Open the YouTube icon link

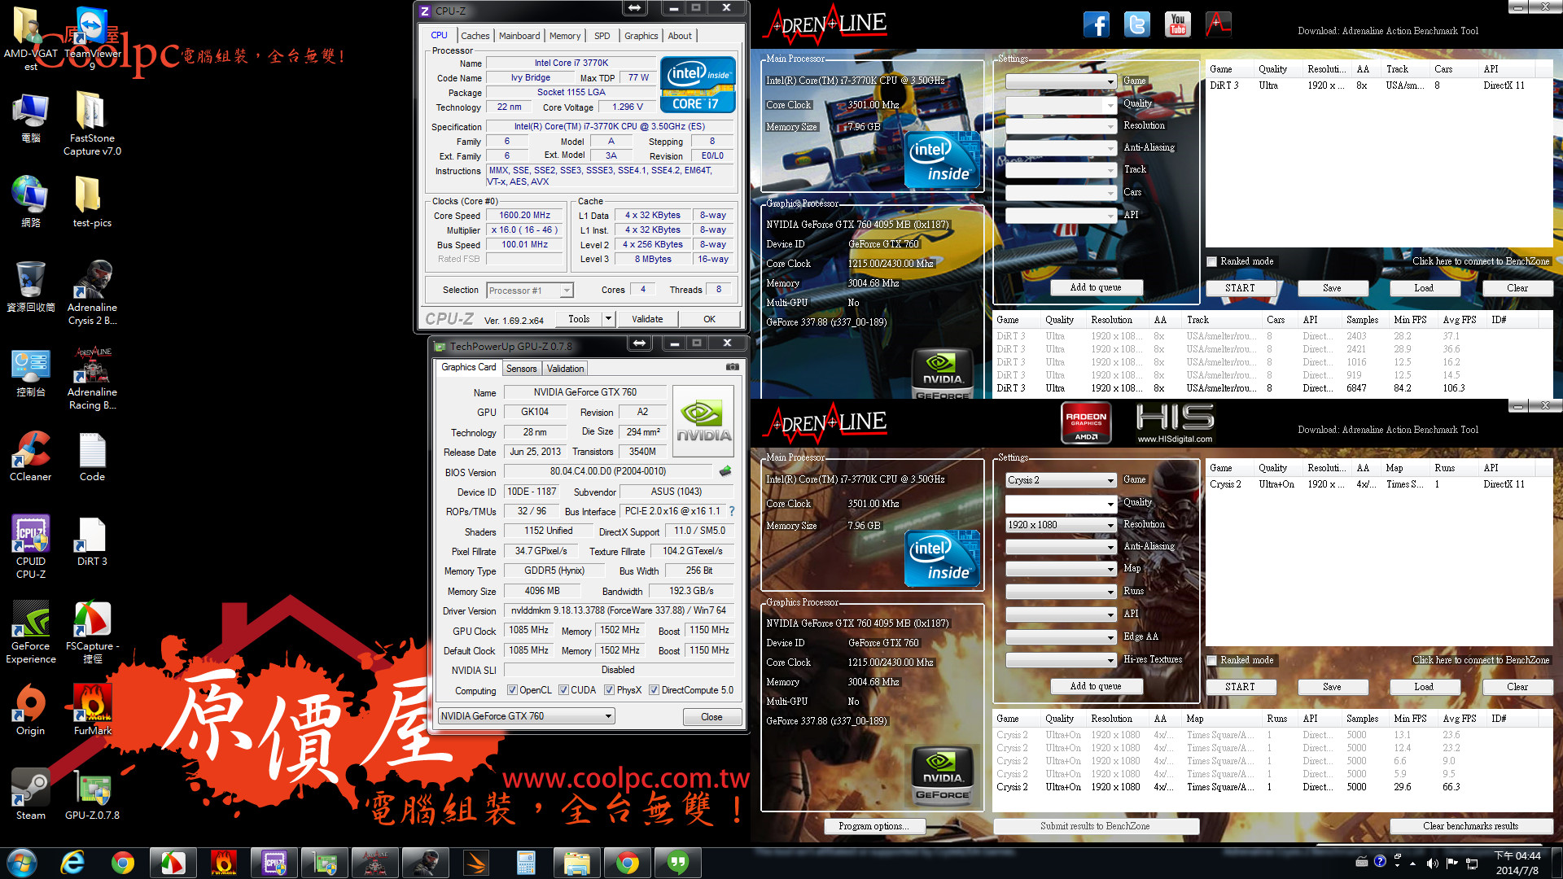1177,24
